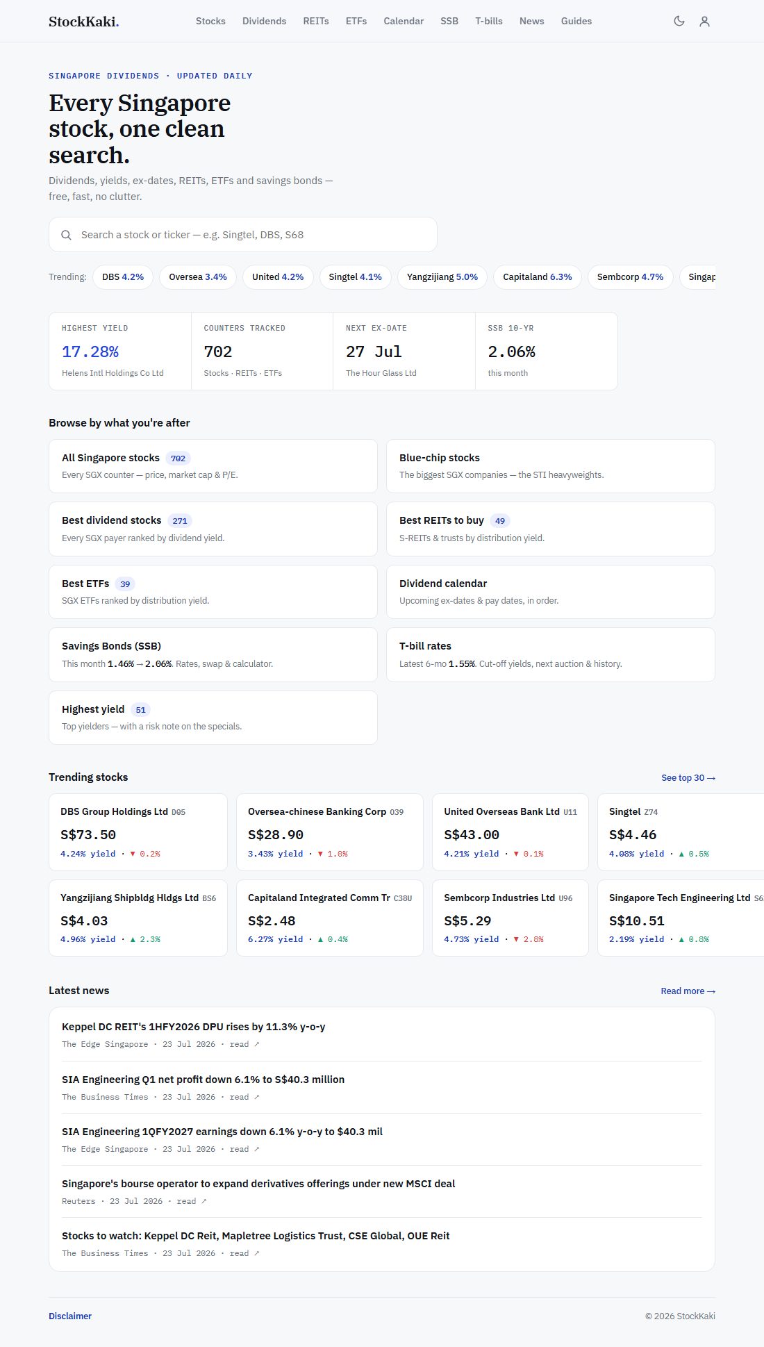The height and width of the screenshot is (1347, 764).
Task: Follow the See top 30 link
Action: 688,778
